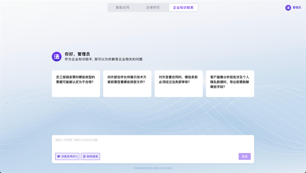Open the 管理员 user menu label
Viewport: 306px width, 173px height.
click(297, 7)
